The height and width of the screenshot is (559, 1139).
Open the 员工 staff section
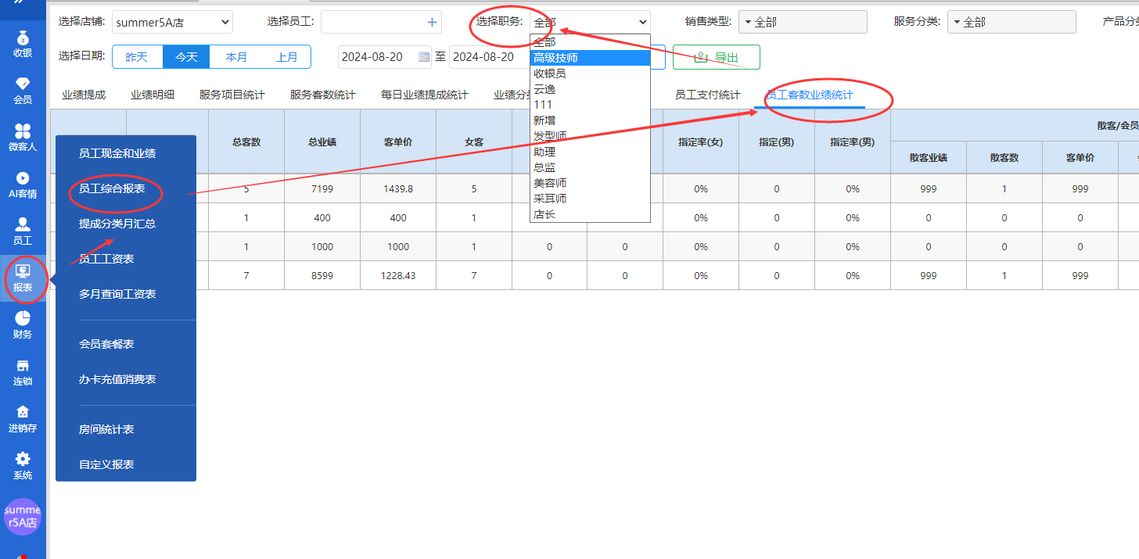(23, 231)
